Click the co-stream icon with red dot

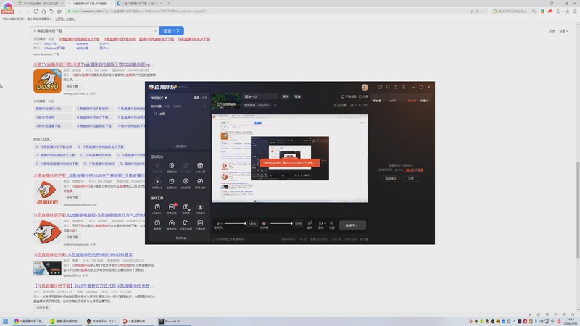310,223
